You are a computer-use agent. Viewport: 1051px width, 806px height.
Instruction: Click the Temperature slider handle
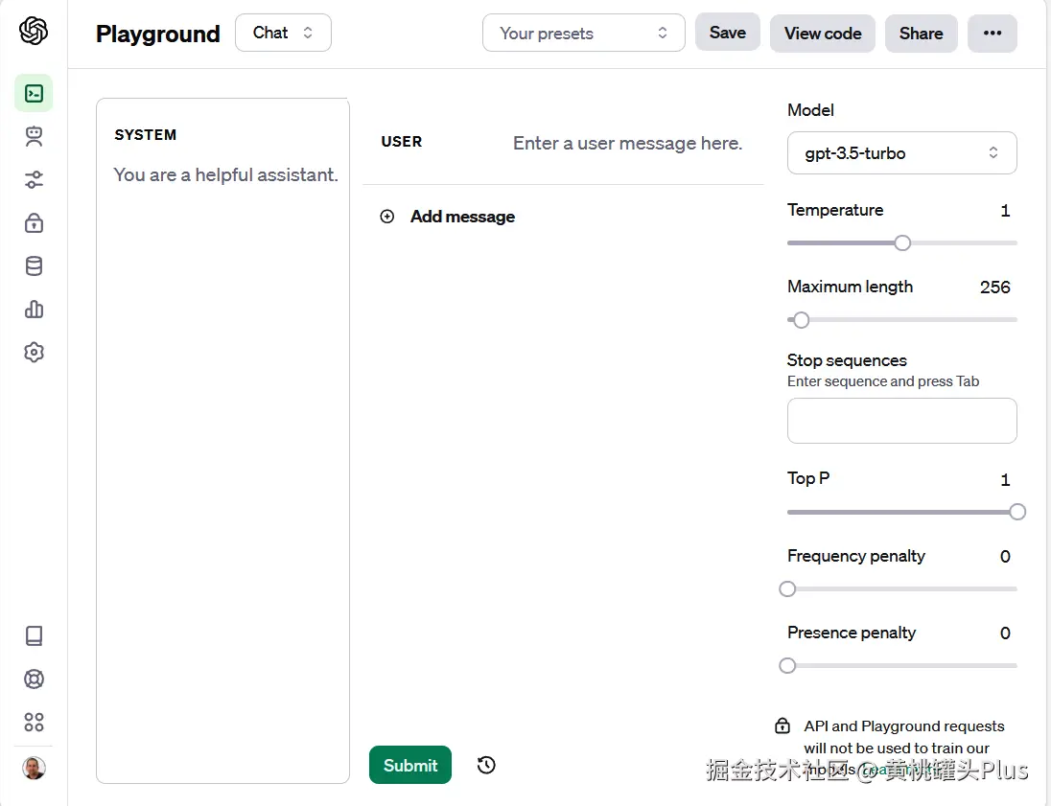(902, 242)
